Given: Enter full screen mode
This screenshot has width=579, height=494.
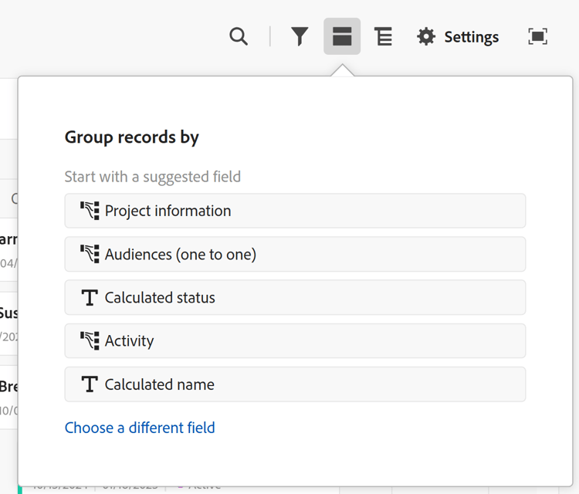Looking at the screenshot, I should [x=538, y=36].
